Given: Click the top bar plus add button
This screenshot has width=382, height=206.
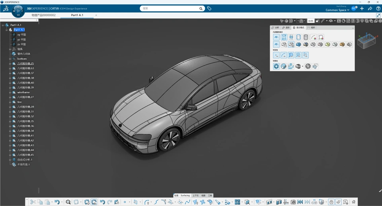Looking at the screenshot, I should tap(362, 8).
